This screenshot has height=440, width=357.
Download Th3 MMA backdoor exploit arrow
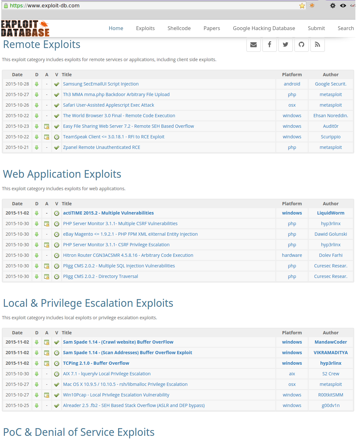pyautogui.click(x=37, y=94)
